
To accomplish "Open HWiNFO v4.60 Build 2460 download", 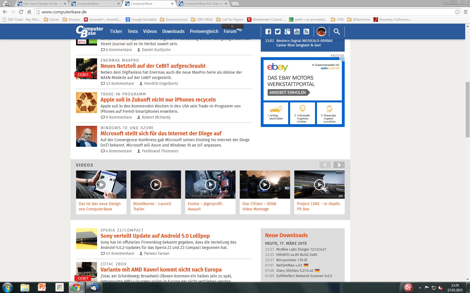I will (297, 254).
